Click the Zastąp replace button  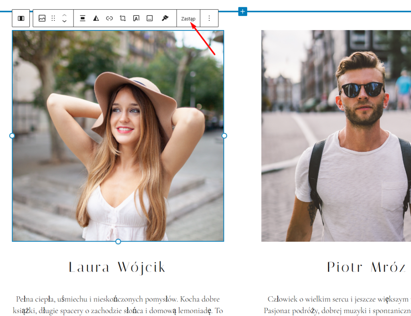(188, 19)
